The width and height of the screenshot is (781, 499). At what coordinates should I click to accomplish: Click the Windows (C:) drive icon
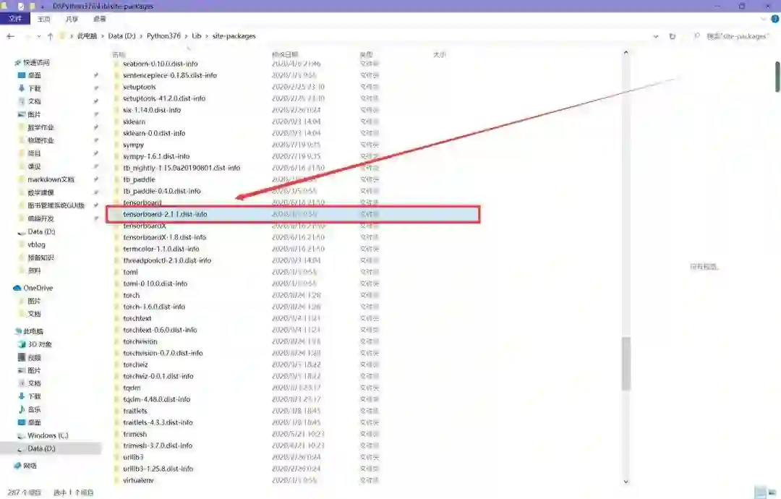pos(22,436)
